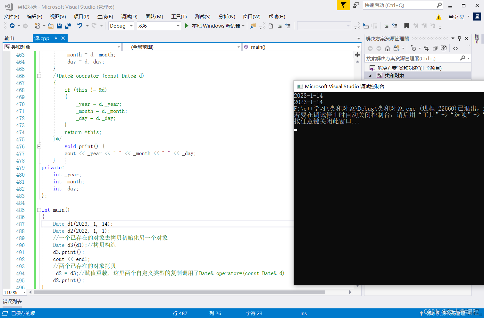Click the editor scroll-up arrow
The image size is (484, 318).
(357, 62)
